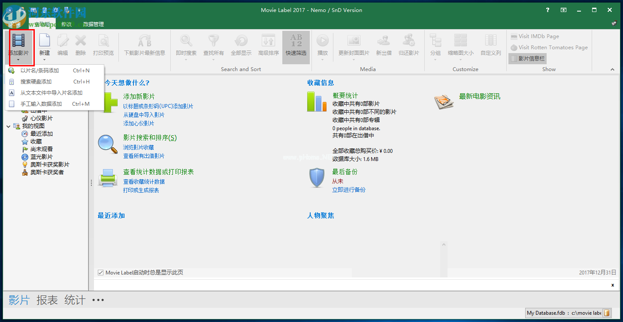Collapse the 我的视图 tree node

[9, 126]
